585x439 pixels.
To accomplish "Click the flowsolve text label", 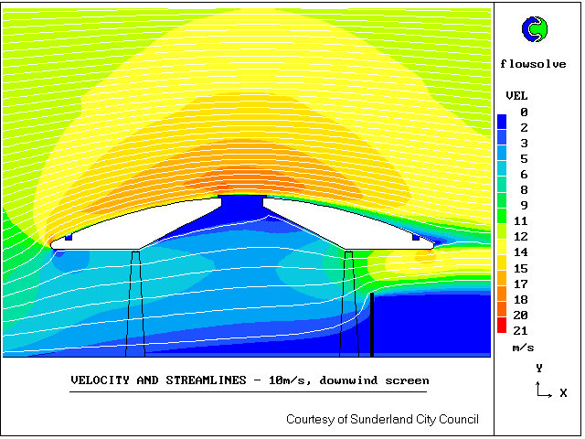I will coord(534,64).
